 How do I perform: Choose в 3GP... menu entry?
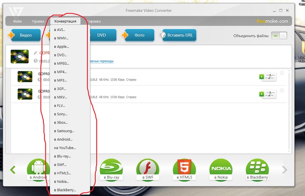coord(70,89)
